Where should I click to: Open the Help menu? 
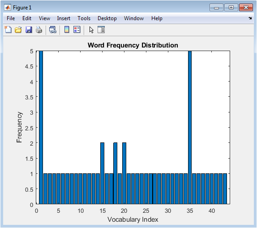(157, 18)
